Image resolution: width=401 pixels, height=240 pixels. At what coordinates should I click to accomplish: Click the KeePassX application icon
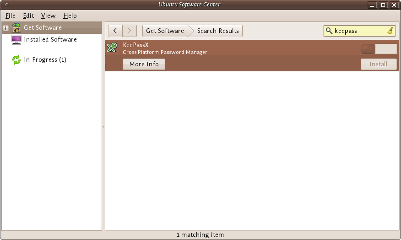(x=112, y=48)
